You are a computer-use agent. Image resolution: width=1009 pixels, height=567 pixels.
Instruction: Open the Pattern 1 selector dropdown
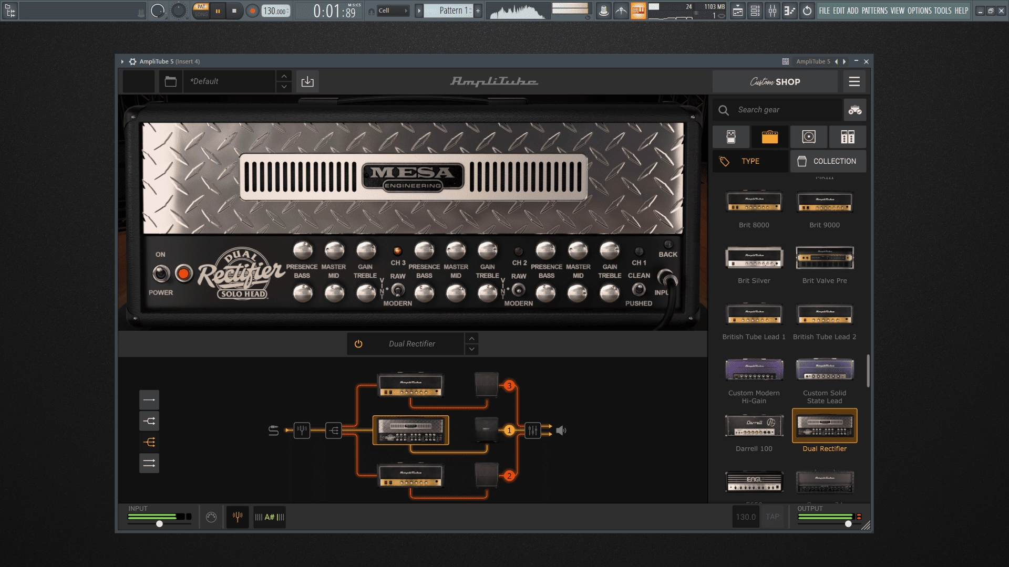pyautogui.click(x=448, y=10)
